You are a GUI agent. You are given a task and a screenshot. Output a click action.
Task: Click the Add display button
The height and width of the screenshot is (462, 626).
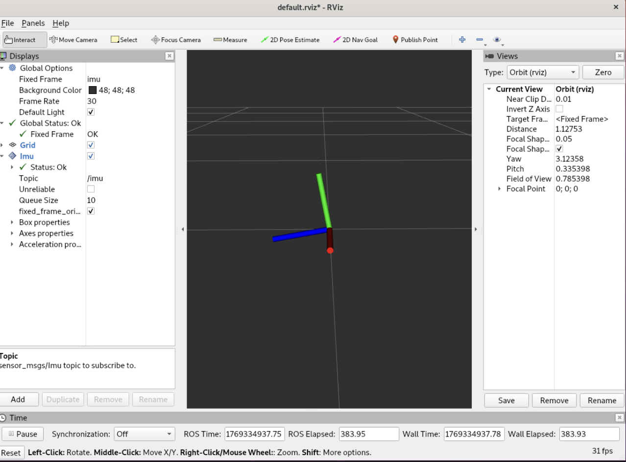pyautogui.click(x=18, y=399)
